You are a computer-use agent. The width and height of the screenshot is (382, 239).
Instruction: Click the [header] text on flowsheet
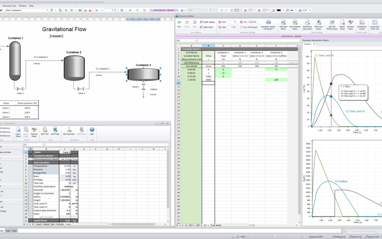pyautogui.click(x=57, y=36)
